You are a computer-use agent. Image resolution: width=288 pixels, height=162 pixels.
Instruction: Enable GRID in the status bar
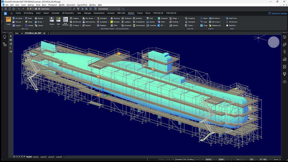pos(202,159)
